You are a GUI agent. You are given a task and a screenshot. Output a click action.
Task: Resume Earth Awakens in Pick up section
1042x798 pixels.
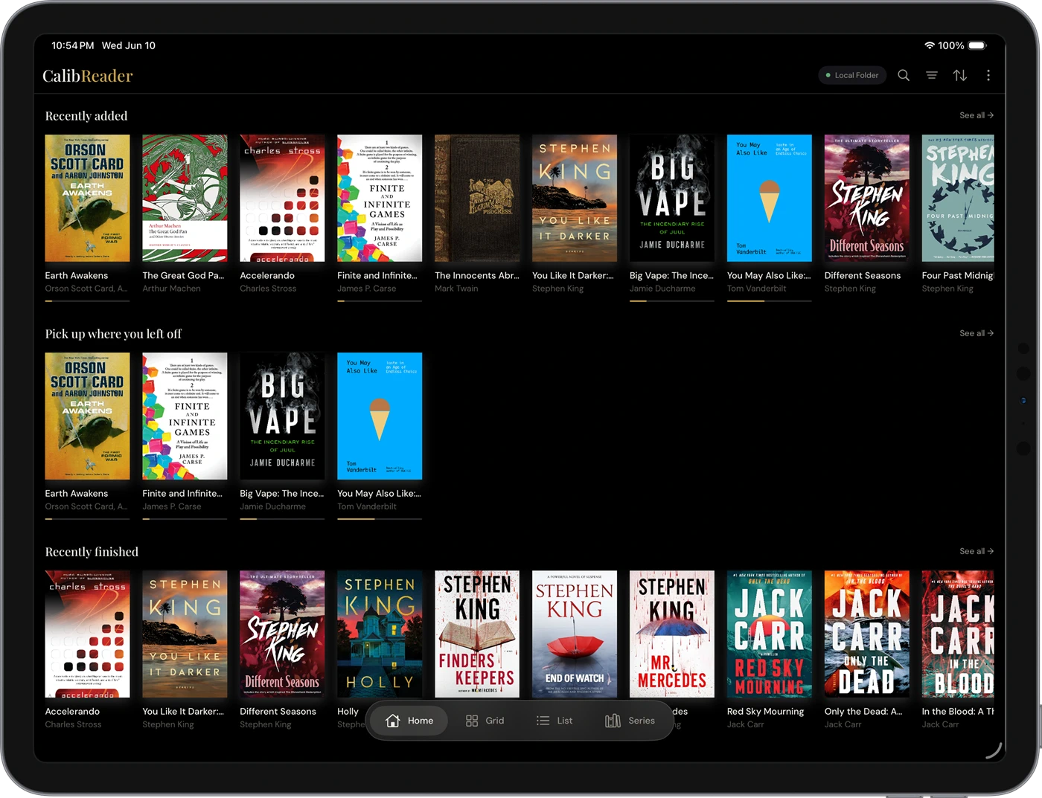[x=87, y=416]
